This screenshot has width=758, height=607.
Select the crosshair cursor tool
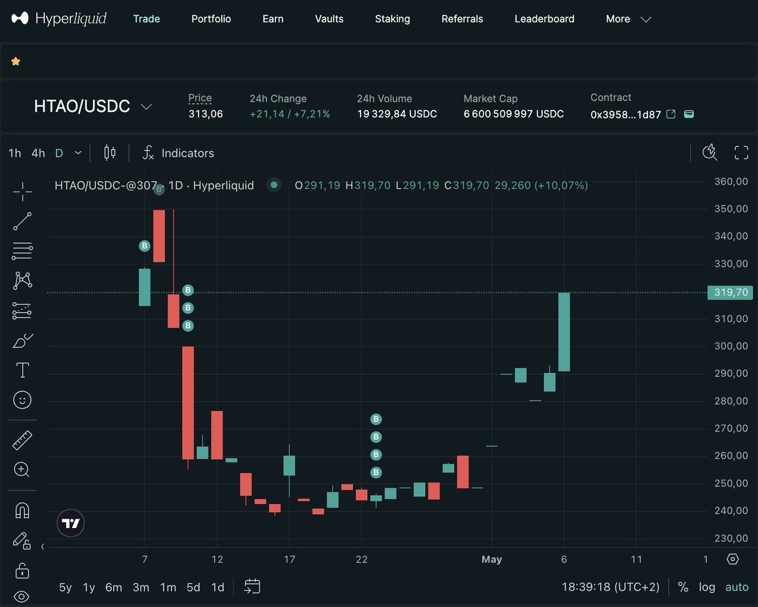[x=23, y=191]
